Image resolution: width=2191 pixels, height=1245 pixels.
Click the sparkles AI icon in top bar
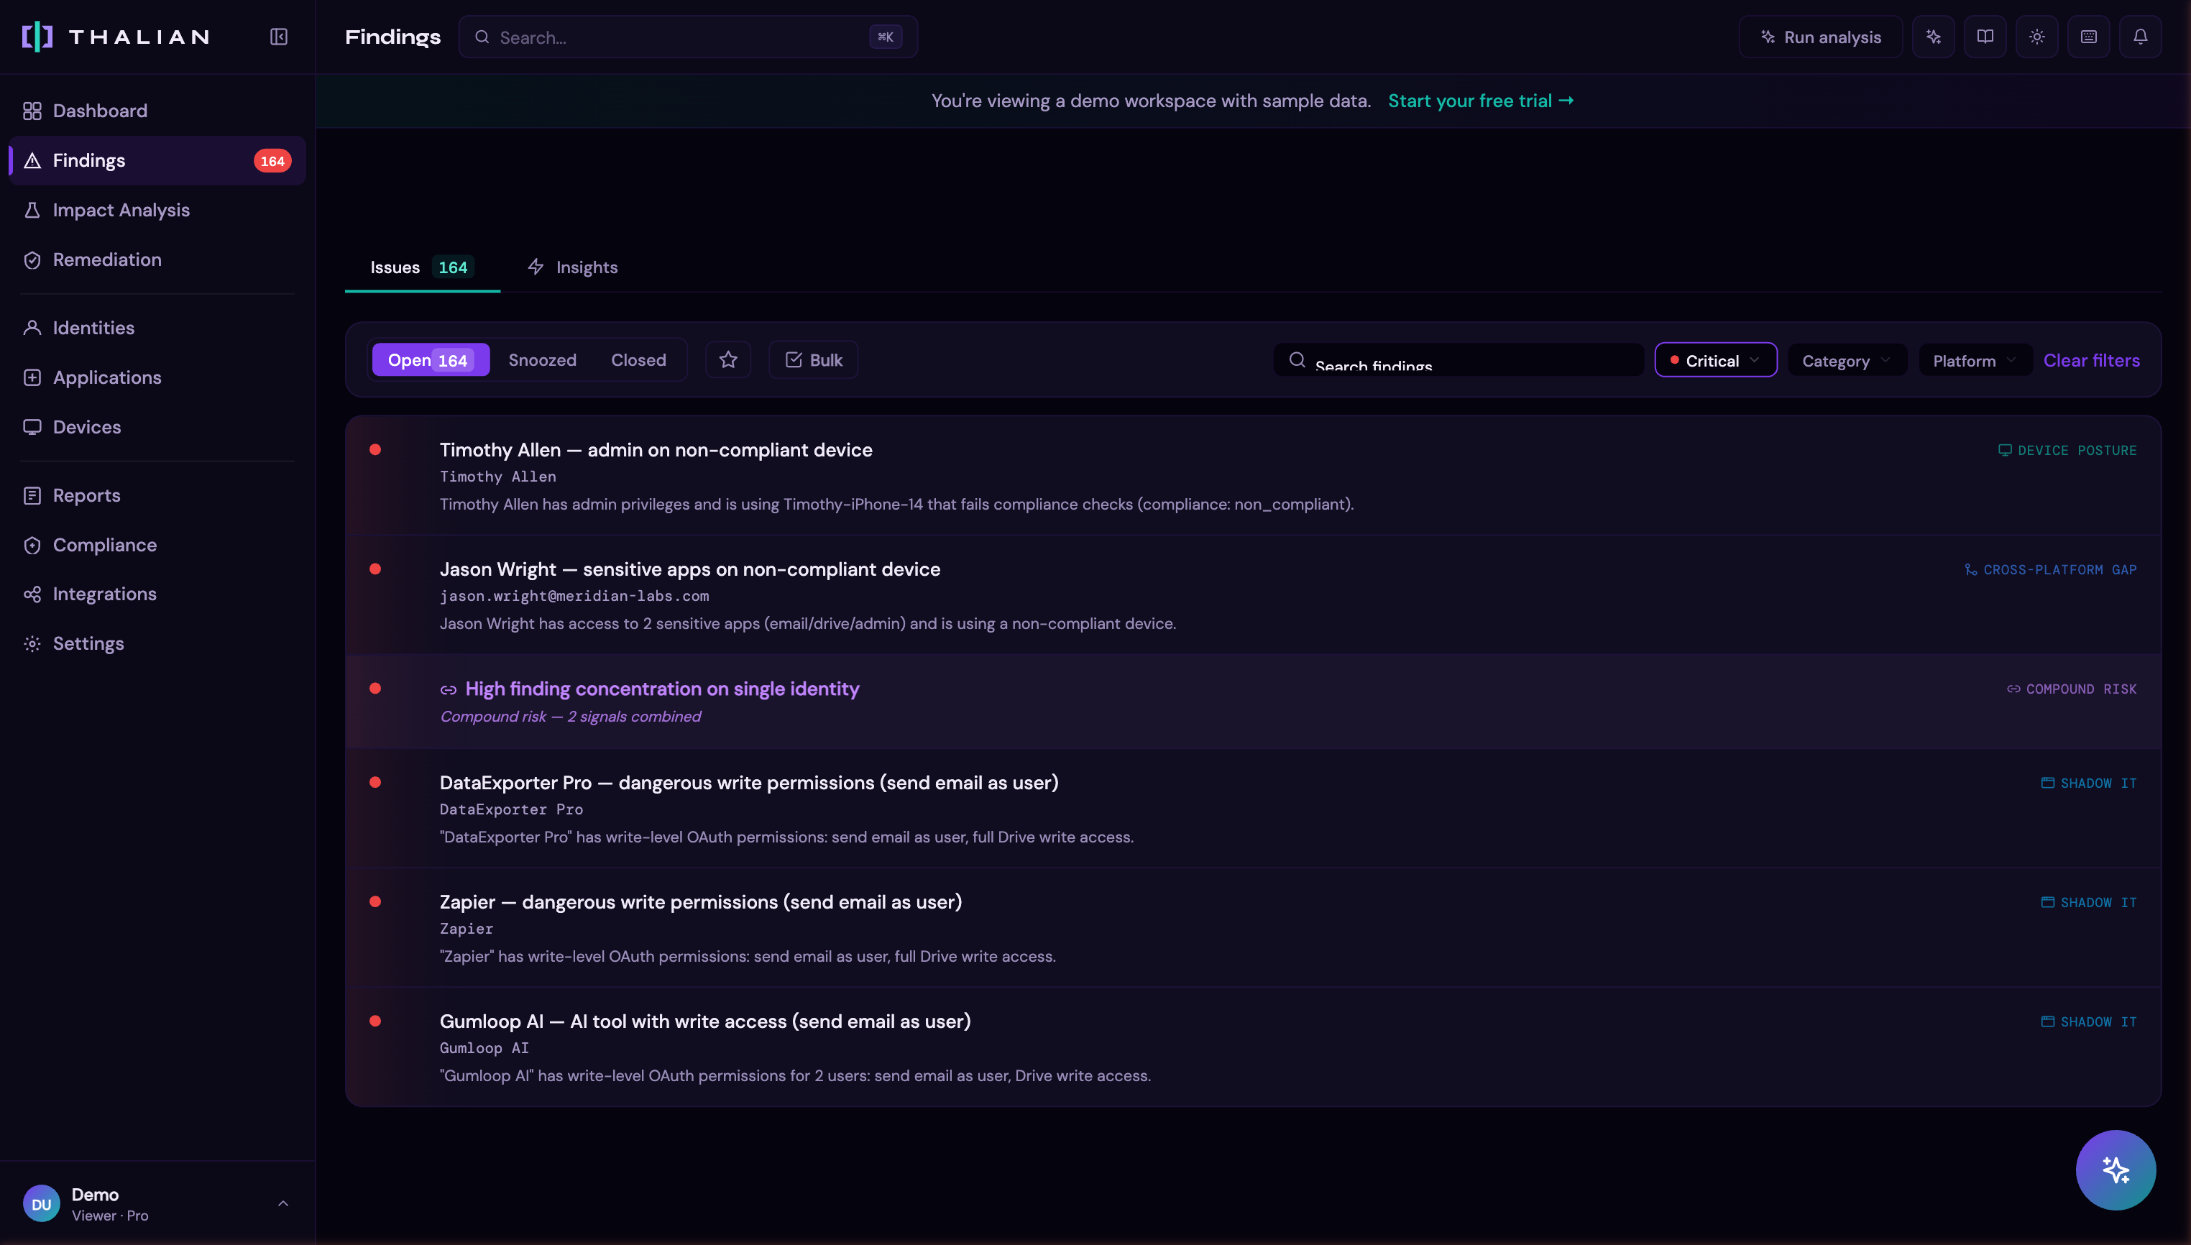(1933, 37)
